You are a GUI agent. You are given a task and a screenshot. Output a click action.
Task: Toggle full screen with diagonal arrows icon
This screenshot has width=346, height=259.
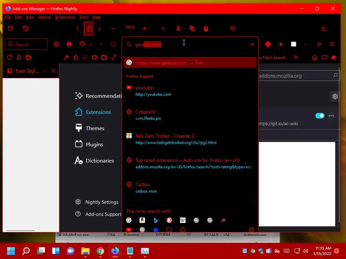click(x=114, y=57)
